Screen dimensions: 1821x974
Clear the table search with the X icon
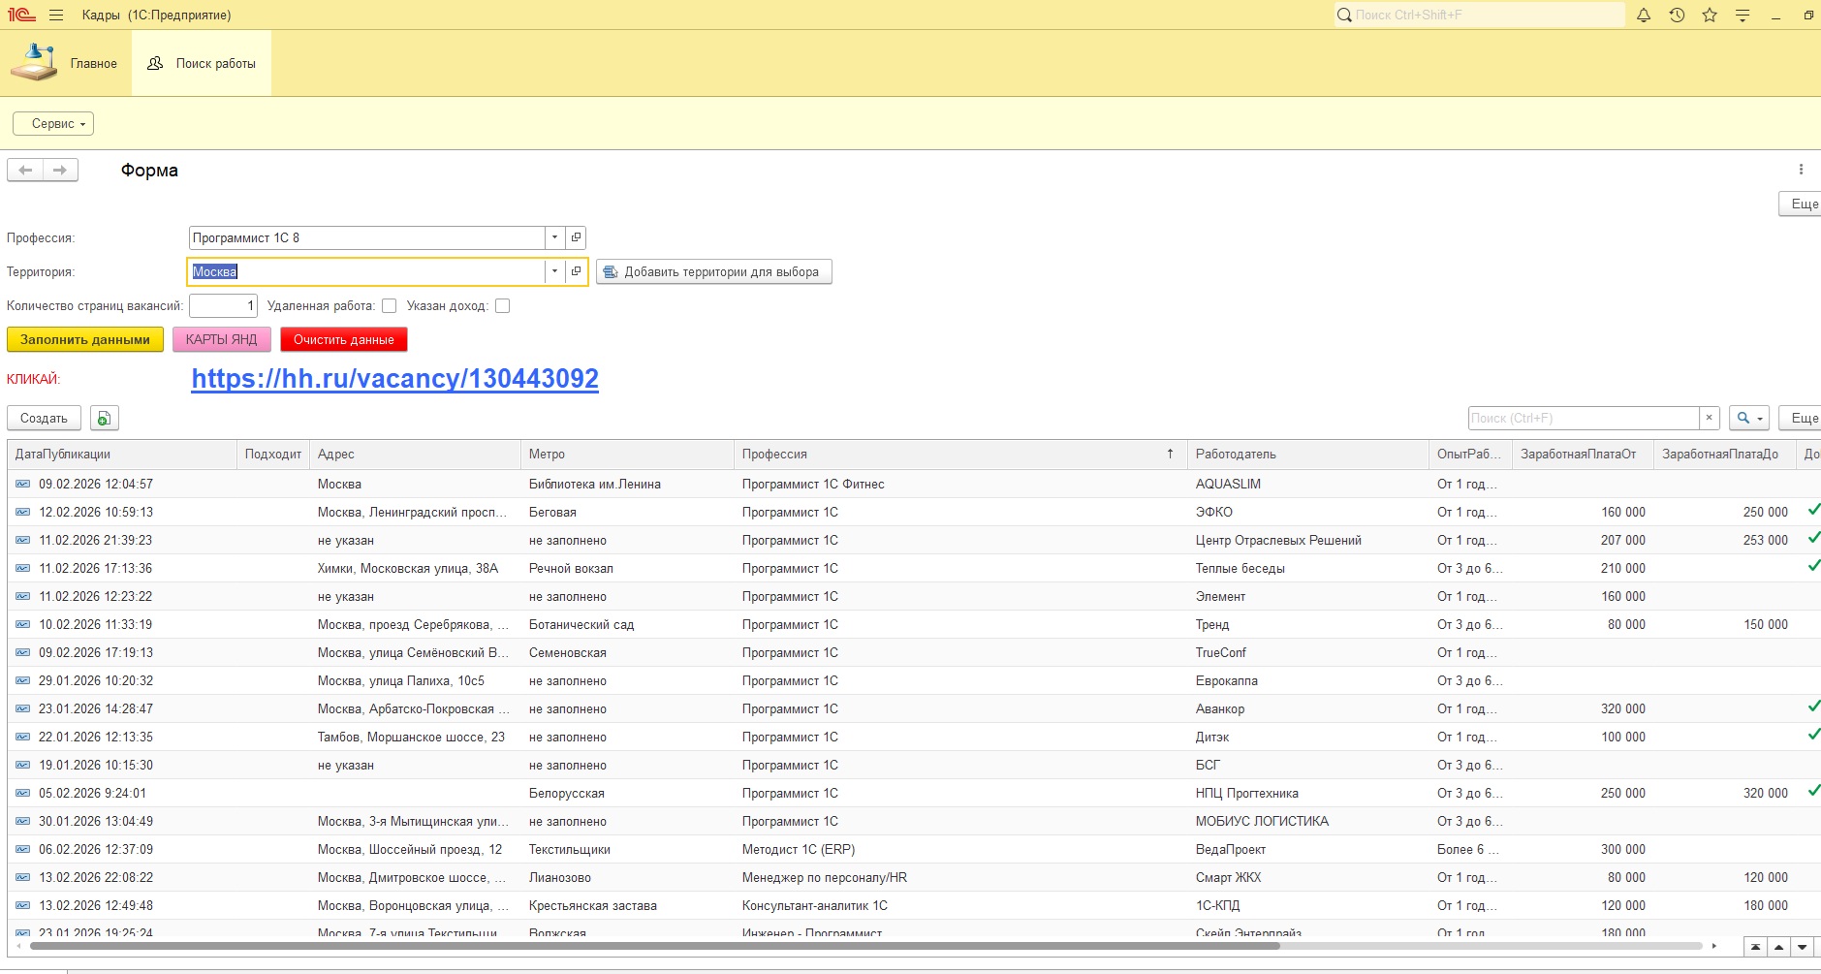1710,419
